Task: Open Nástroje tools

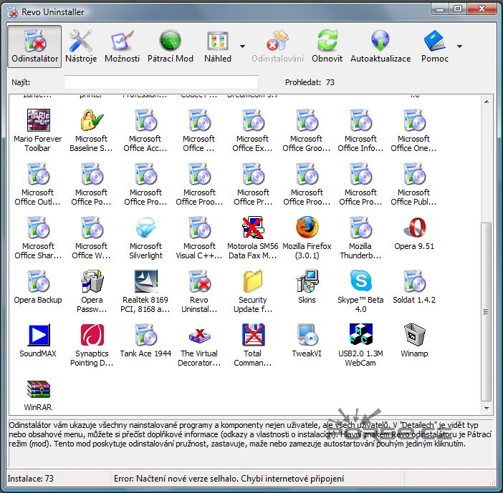Action: 81,47
